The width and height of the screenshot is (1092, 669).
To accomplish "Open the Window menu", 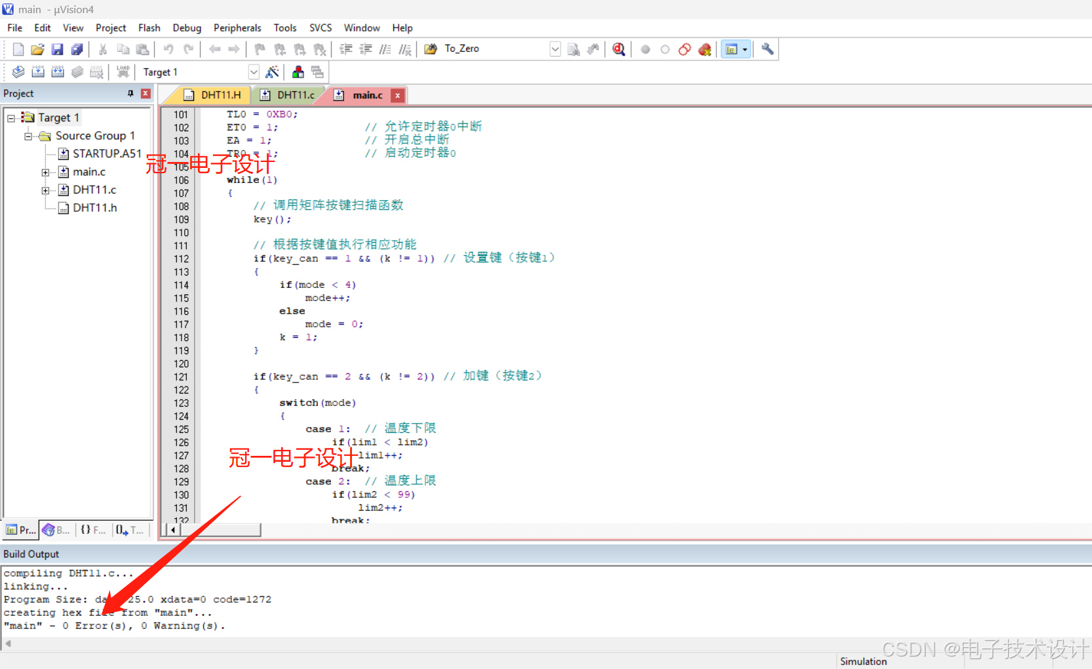I will (362, 28).
